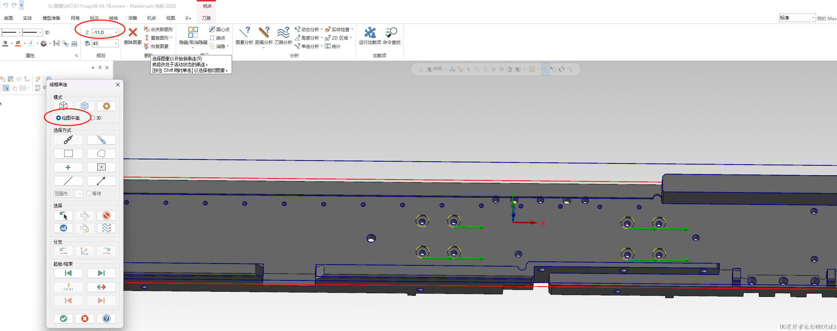837x331 pixels.
Task: Toggle 3D construction mode in ribbon
Action: pos(47,32)
